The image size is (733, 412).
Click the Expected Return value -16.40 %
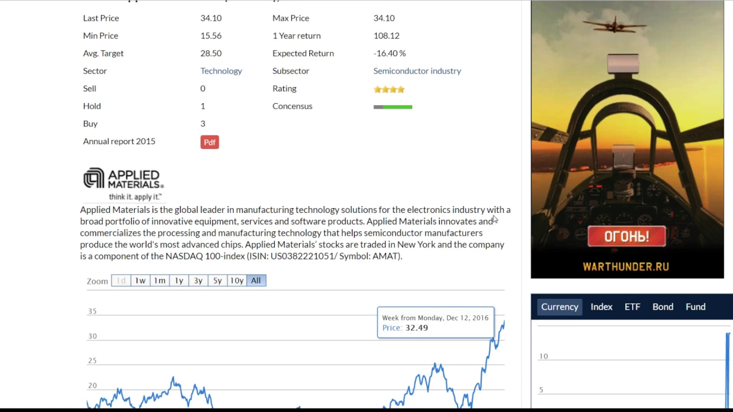pos(389,53)
